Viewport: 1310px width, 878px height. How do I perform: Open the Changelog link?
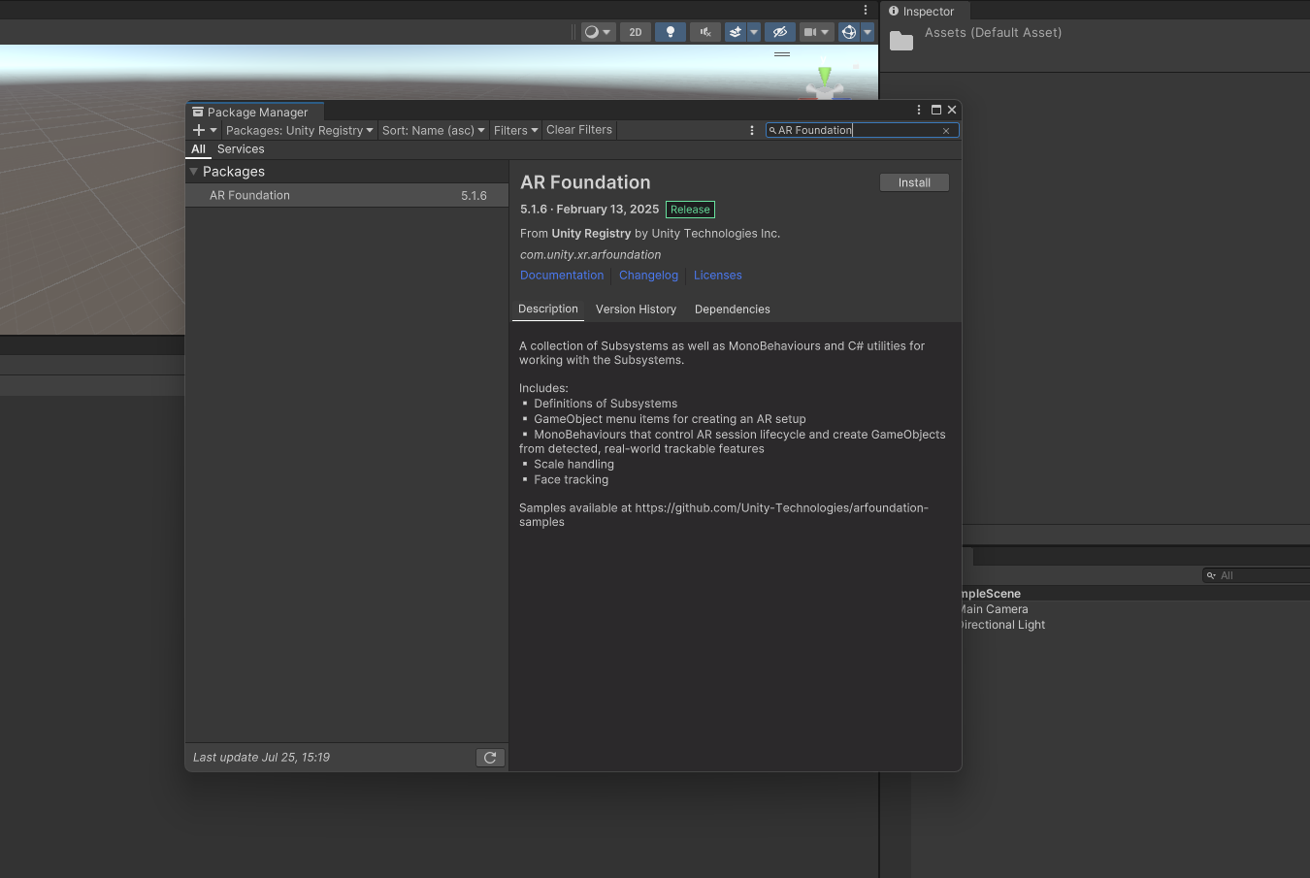pyautogui.click(x=648, y=276)
